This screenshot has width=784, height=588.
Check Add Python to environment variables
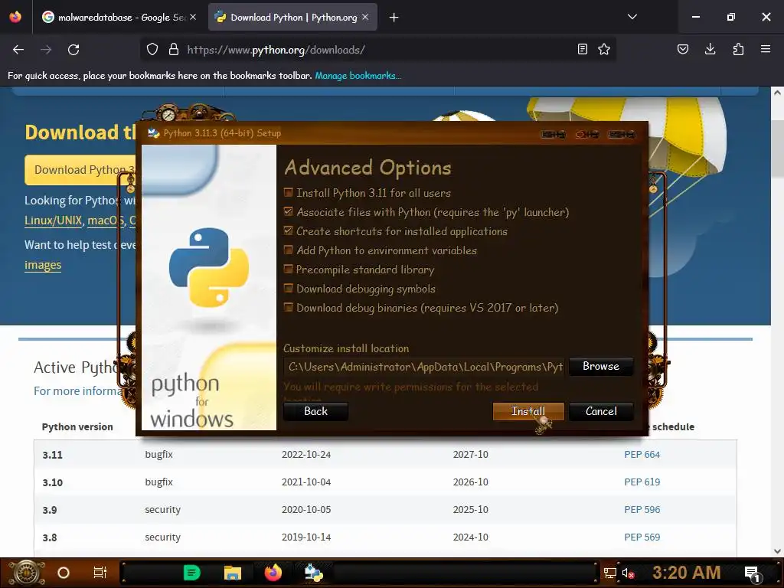289,250
